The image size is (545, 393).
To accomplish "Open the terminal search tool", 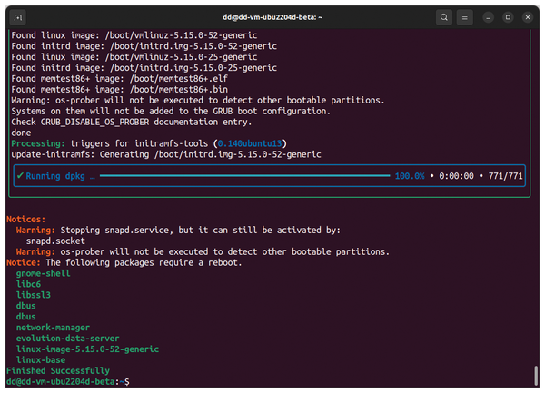I will pos(444,17).
